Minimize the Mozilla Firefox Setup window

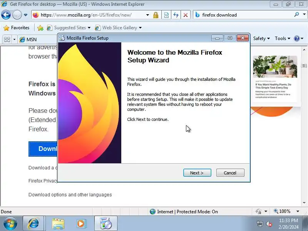point(217,38)
